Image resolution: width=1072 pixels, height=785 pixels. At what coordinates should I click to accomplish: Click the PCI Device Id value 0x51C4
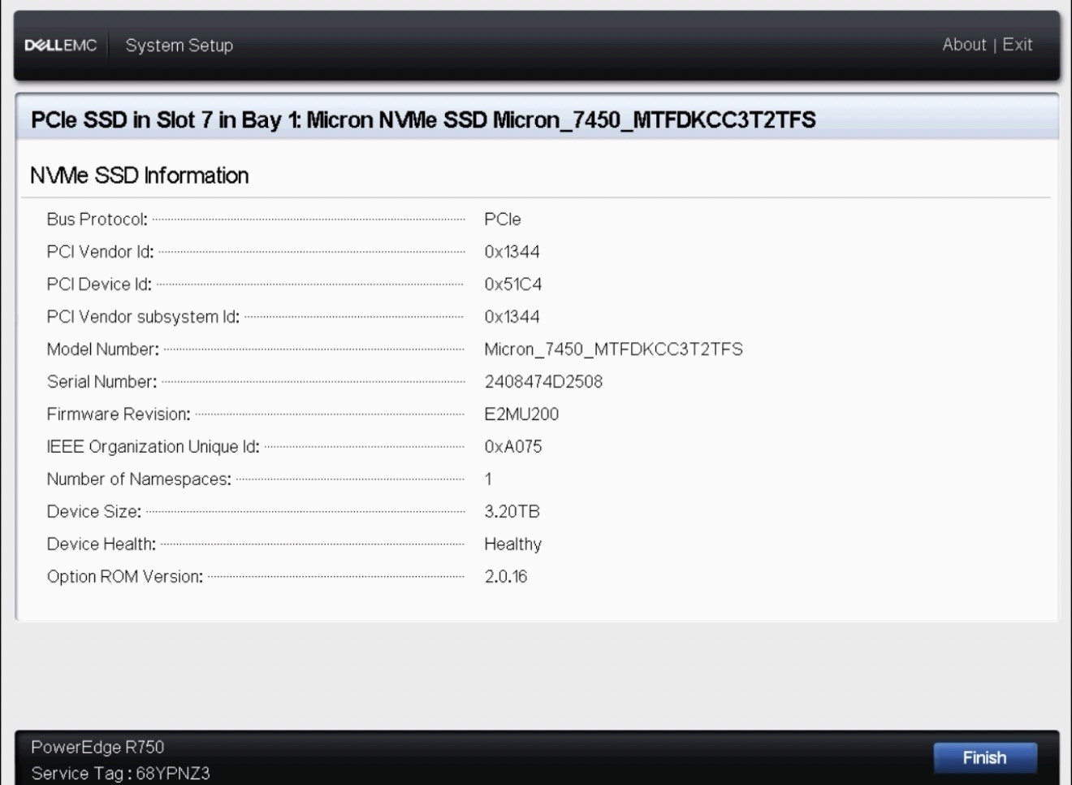pos(513,284)
